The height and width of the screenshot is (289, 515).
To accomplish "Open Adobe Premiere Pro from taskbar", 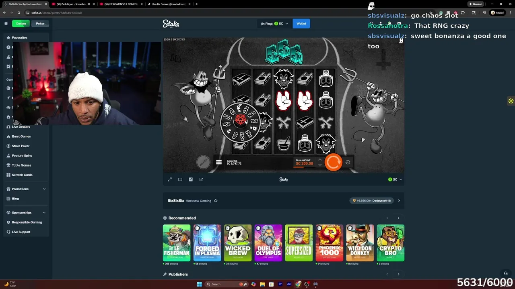I will (280, 284).
